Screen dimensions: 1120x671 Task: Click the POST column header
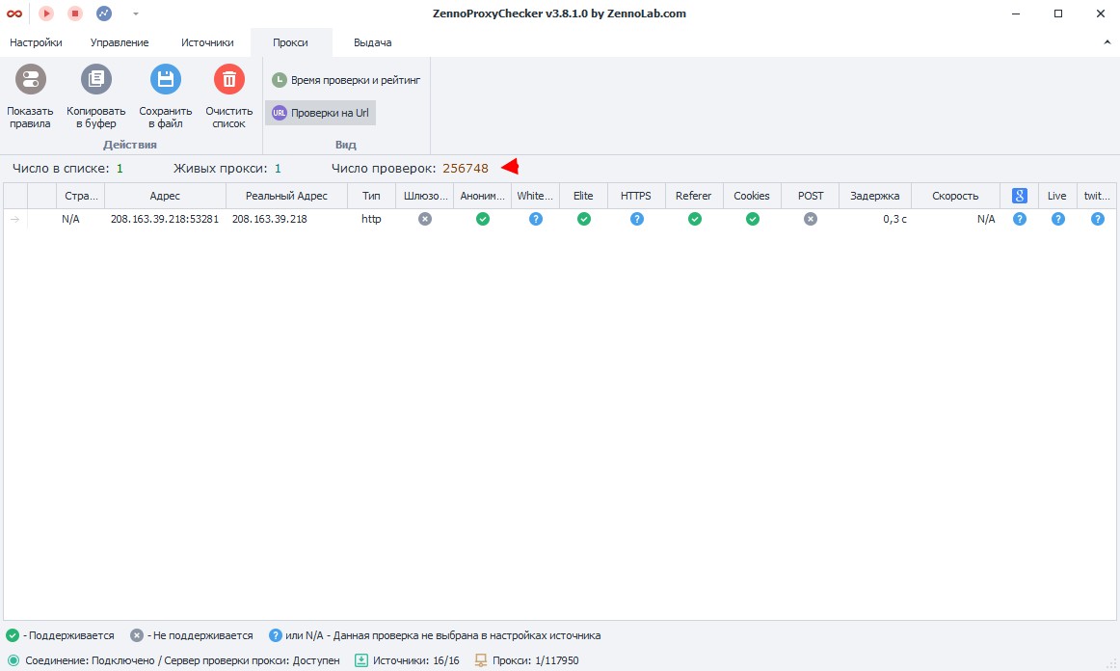(810, 196)
